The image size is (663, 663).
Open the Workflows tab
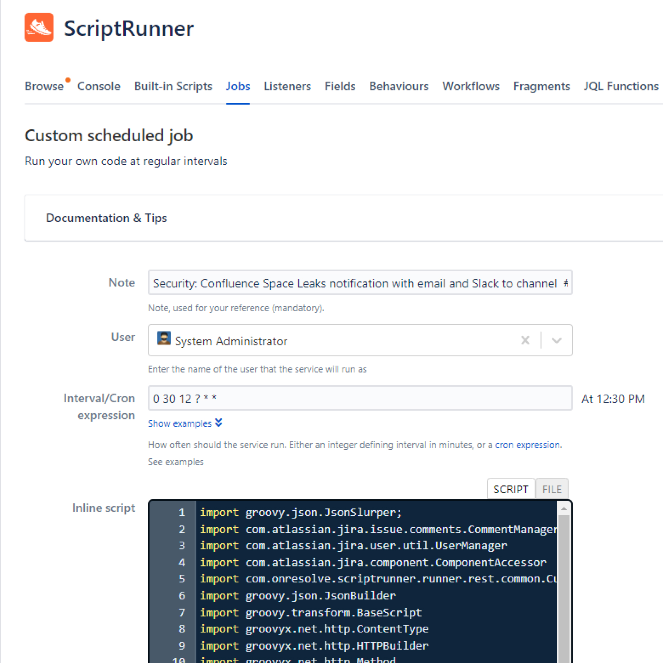[471, 86]
